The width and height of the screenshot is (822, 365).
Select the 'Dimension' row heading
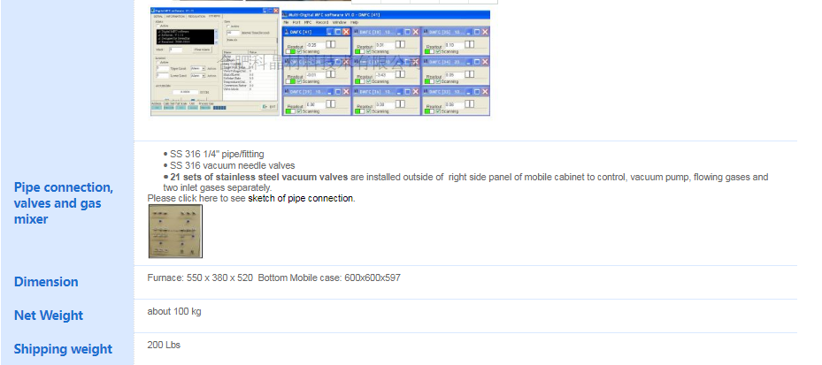click(x=46, y=282)
